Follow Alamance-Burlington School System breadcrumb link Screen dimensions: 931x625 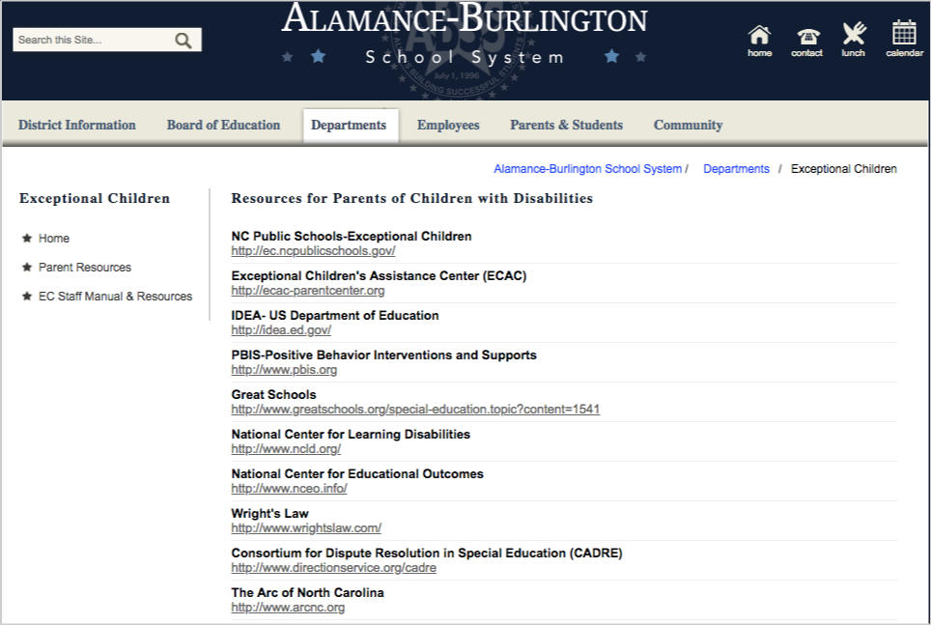pos(588,169)
